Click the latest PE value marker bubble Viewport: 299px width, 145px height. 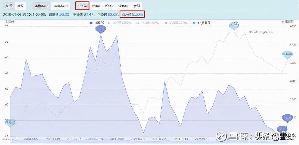(287, 118)
